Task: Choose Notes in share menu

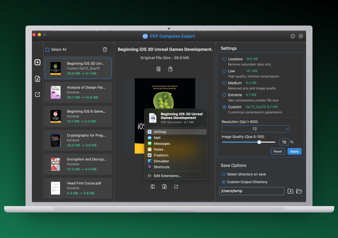Action: click(x=176, y=149)
